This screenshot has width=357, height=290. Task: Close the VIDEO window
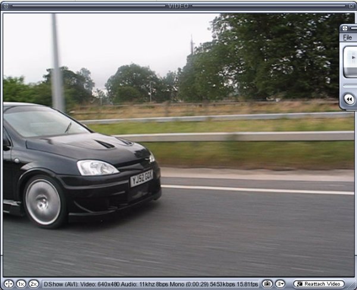point(351,5)
